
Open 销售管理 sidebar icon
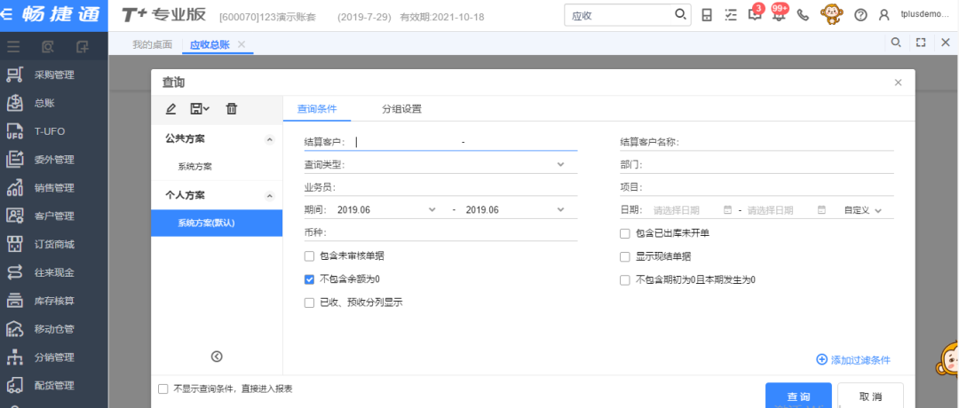(14, 187)
